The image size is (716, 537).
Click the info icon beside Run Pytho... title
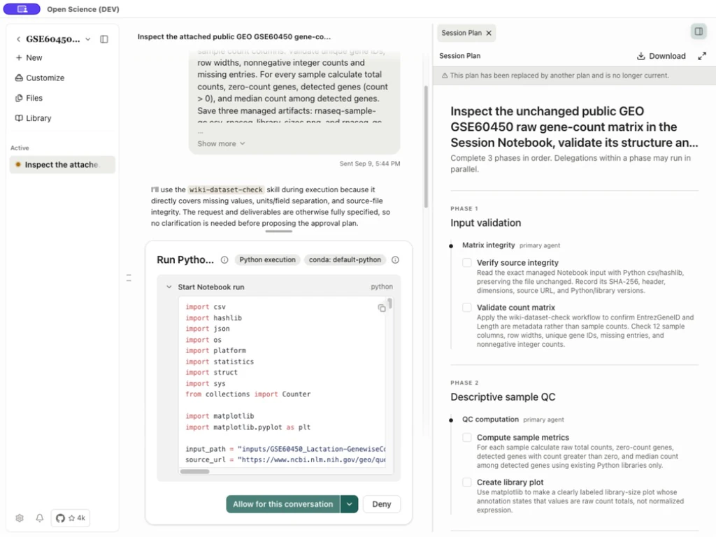[x=224, y=260]
